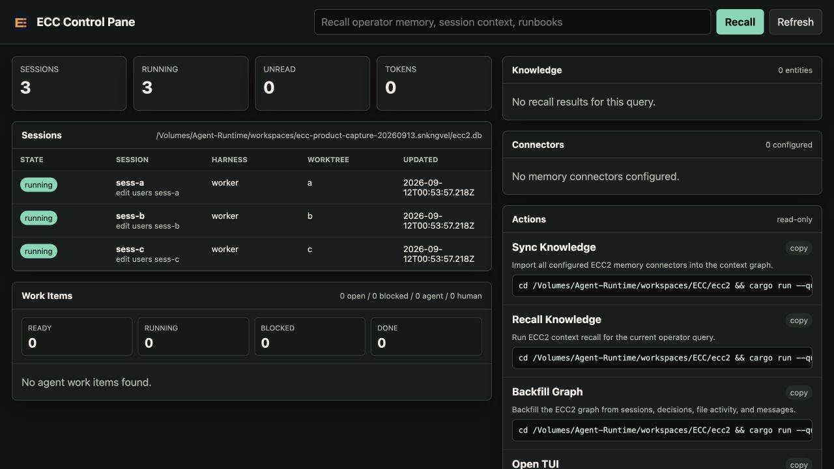Click the Work Items panel heading

click(x=47, y=296)
